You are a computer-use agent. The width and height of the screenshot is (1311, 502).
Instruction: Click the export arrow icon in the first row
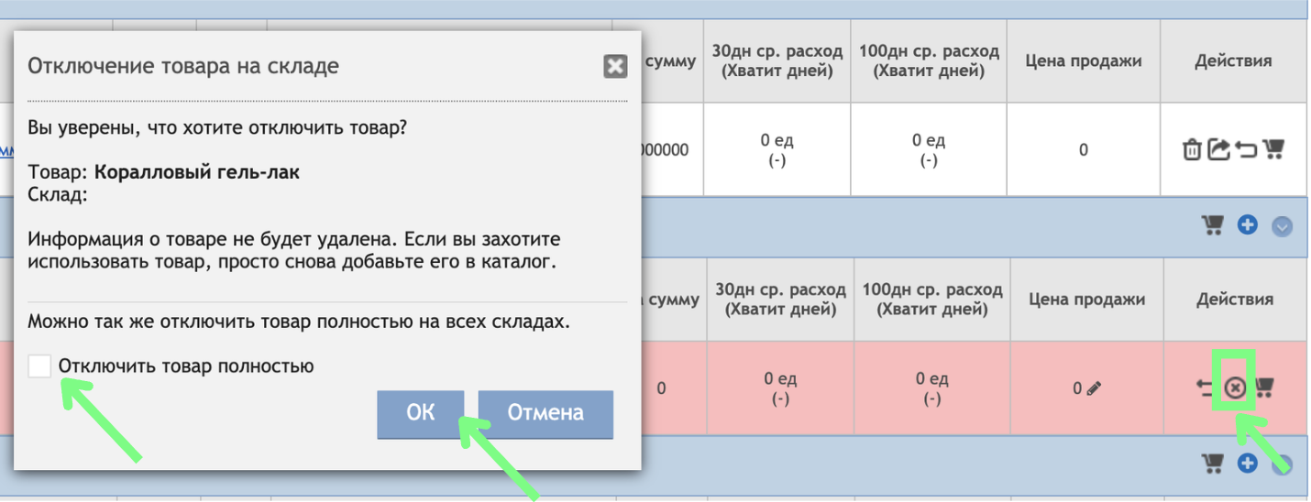(x=1217, y=149)
